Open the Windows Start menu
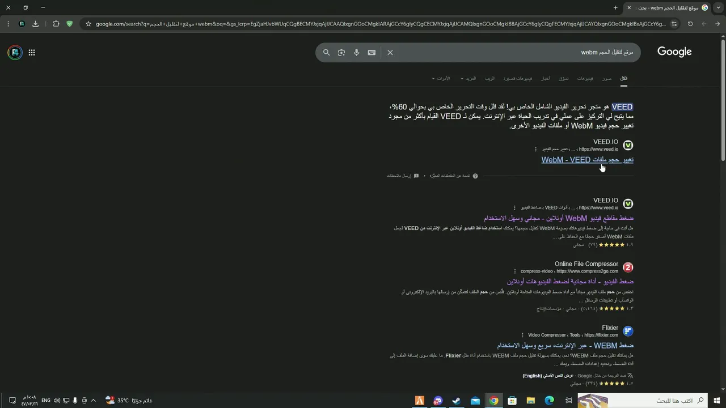The height and width of the screenshot is (408, 726). 717,401
